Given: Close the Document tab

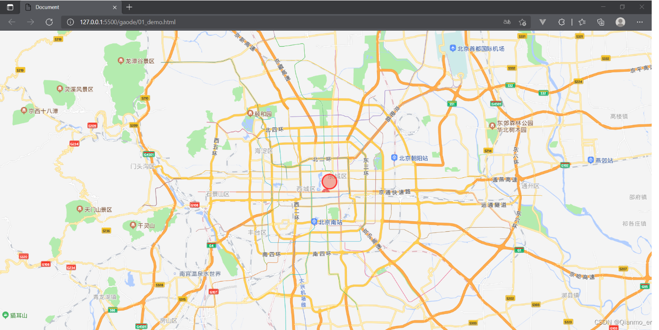Looking at the screenshot, I should [x=115, y=7].
